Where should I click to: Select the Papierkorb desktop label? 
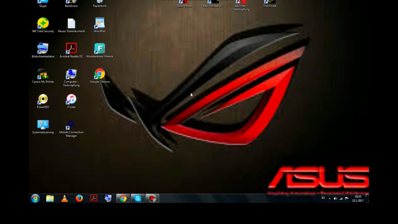pyautogui.click(x=99, y=6)
